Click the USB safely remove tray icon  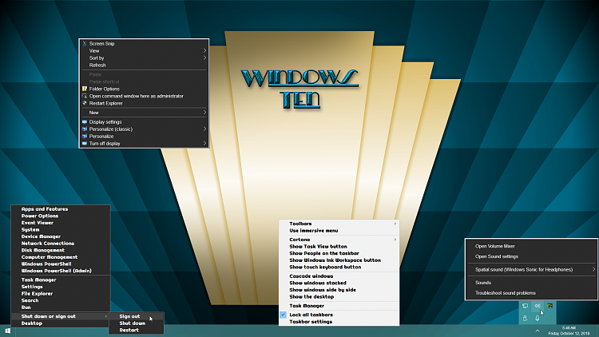525,319
